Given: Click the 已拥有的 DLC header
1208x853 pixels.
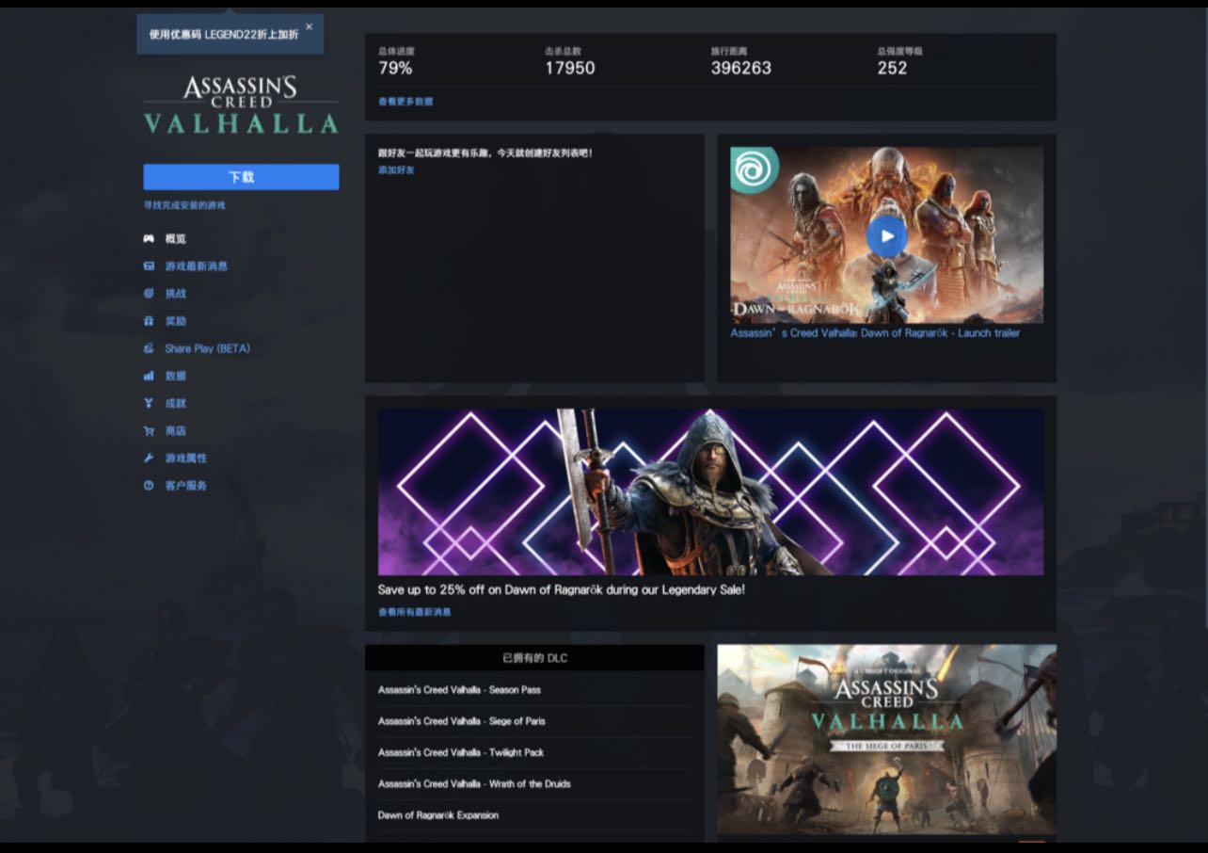Looking at the screenshot, I should [534, 658].
